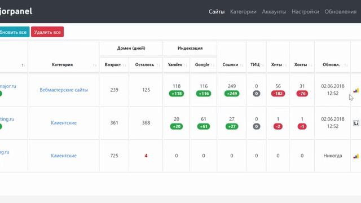Open the Сайты navigation item
The height and width of the screenshot is (203, 361).
tap(217, 11)
